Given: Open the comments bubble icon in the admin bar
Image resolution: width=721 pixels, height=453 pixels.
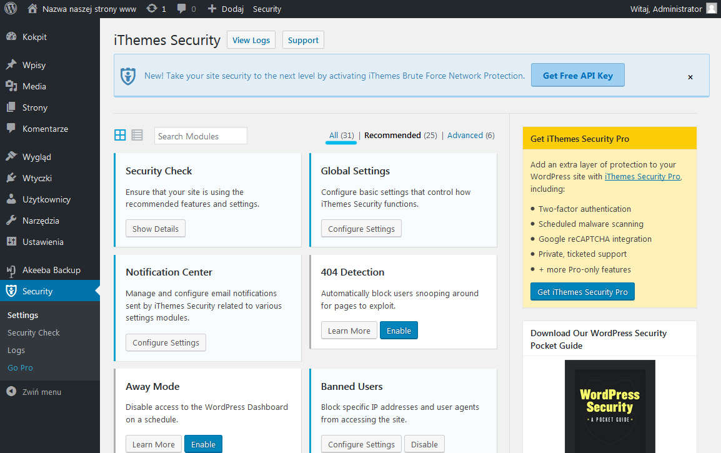Looking at the screenshot, I should tap(182, 9).
